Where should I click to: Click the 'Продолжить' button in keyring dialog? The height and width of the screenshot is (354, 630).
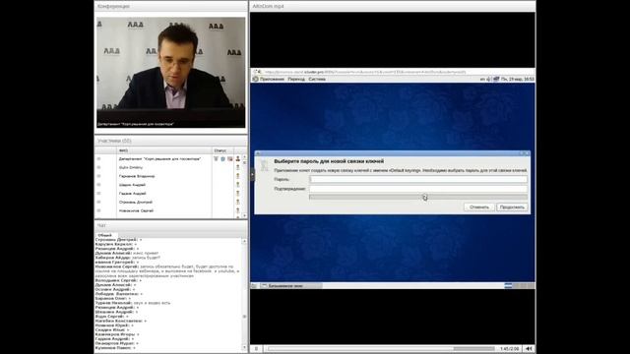(512, 207)
